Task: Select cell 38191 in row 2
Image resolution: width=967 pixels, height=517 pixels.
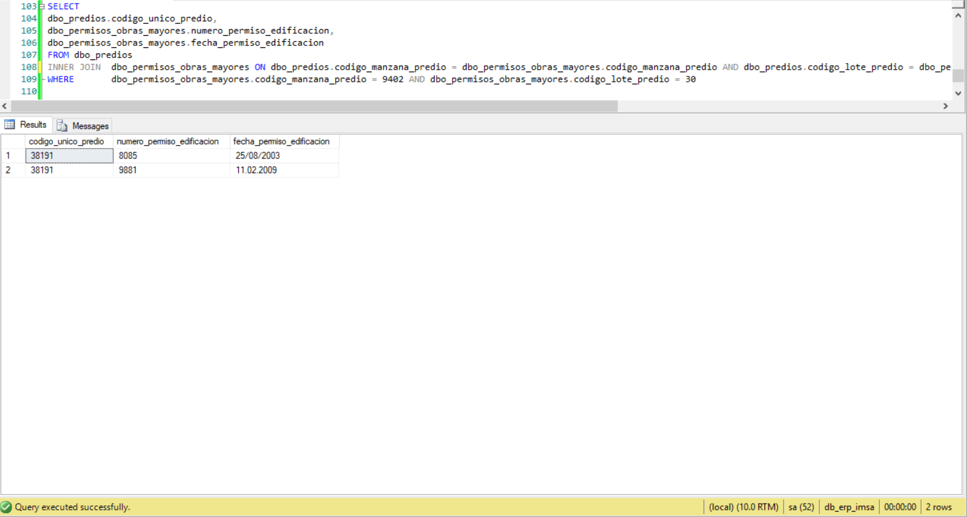Action: point(69,171)
